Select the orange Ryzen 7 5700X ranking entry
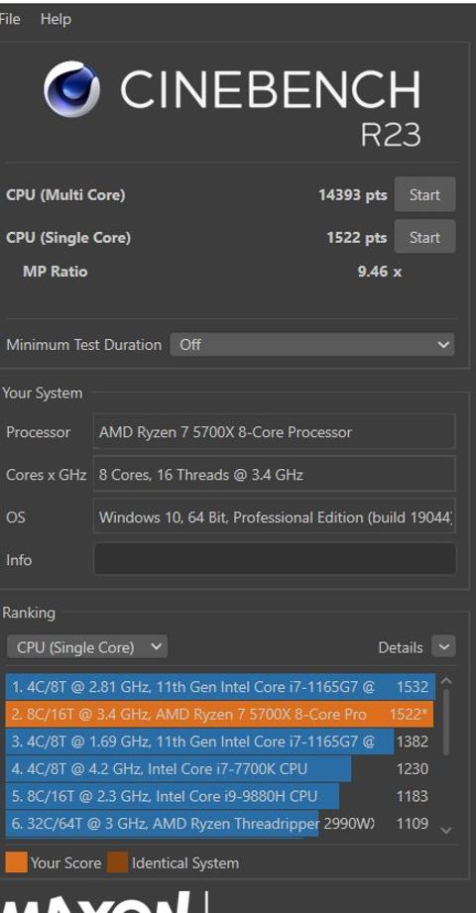 220,714
